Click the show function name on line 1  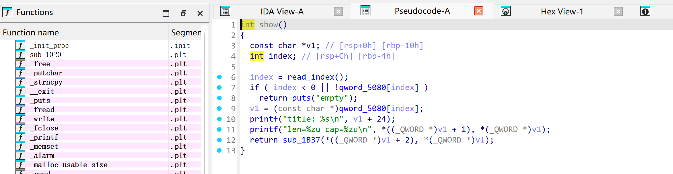[268, 25]
